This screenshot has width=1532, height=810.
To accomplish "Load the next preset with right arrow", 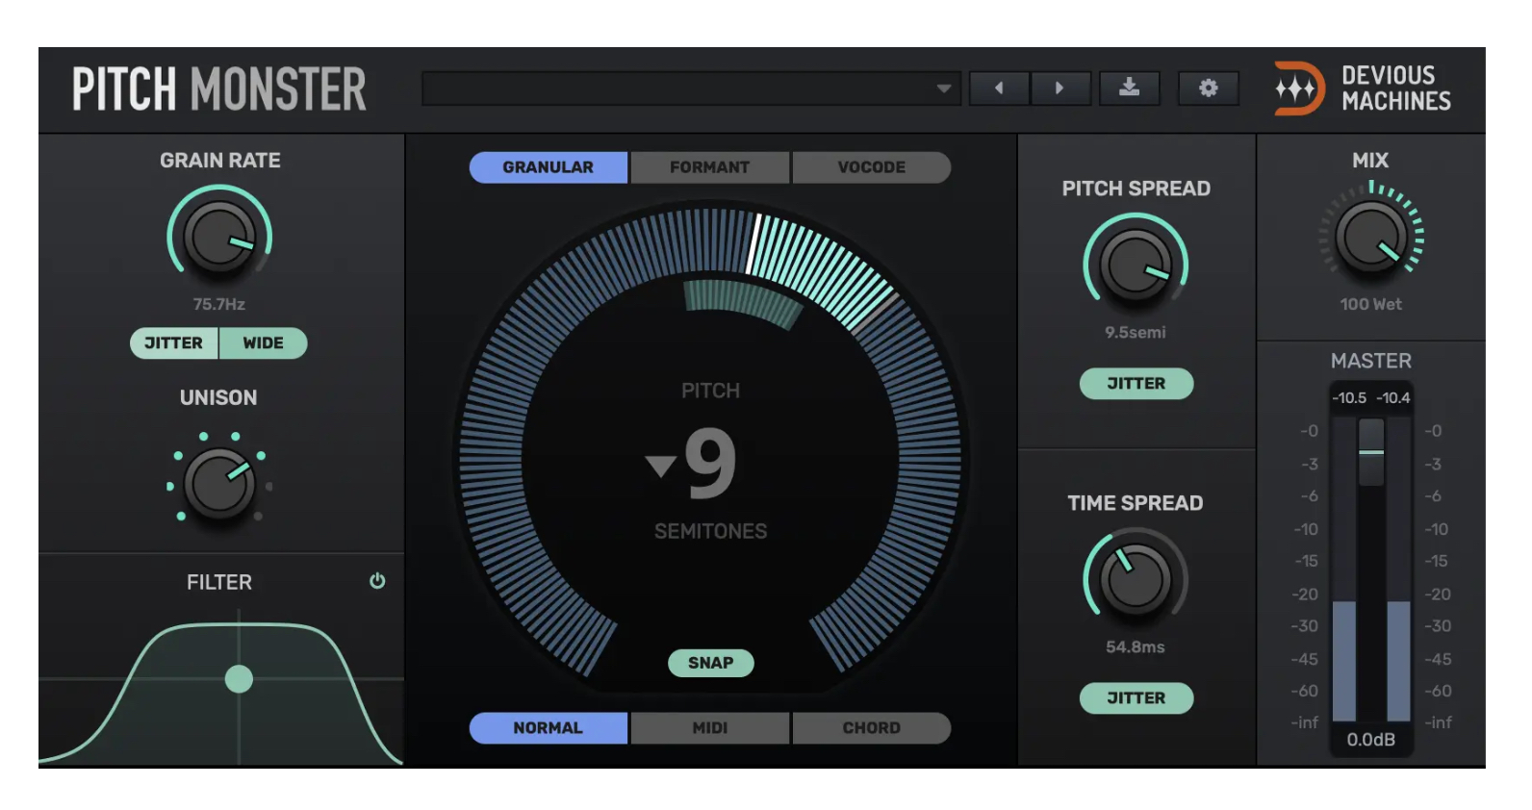I will click(1060, 89).
